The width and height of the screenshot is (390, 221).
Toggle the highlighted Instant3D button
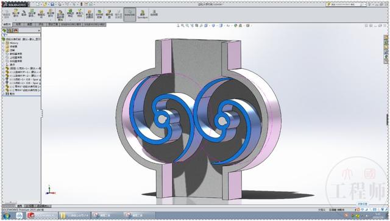tap(130, 14)
